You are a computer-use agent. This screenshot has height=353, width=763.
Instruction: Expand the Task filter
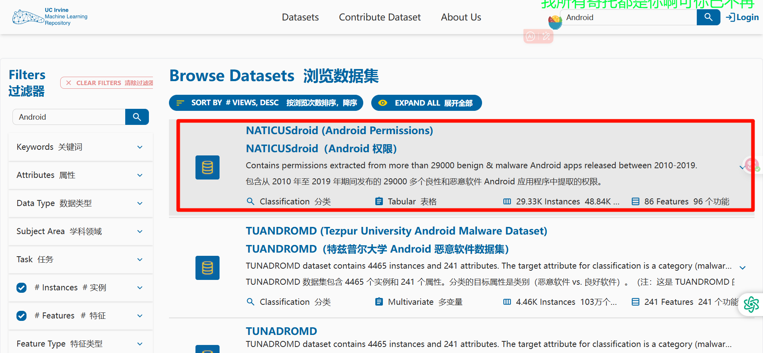(81, 259)
